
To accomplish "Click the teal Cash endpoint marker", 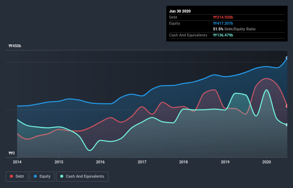I will click(287, 125).
